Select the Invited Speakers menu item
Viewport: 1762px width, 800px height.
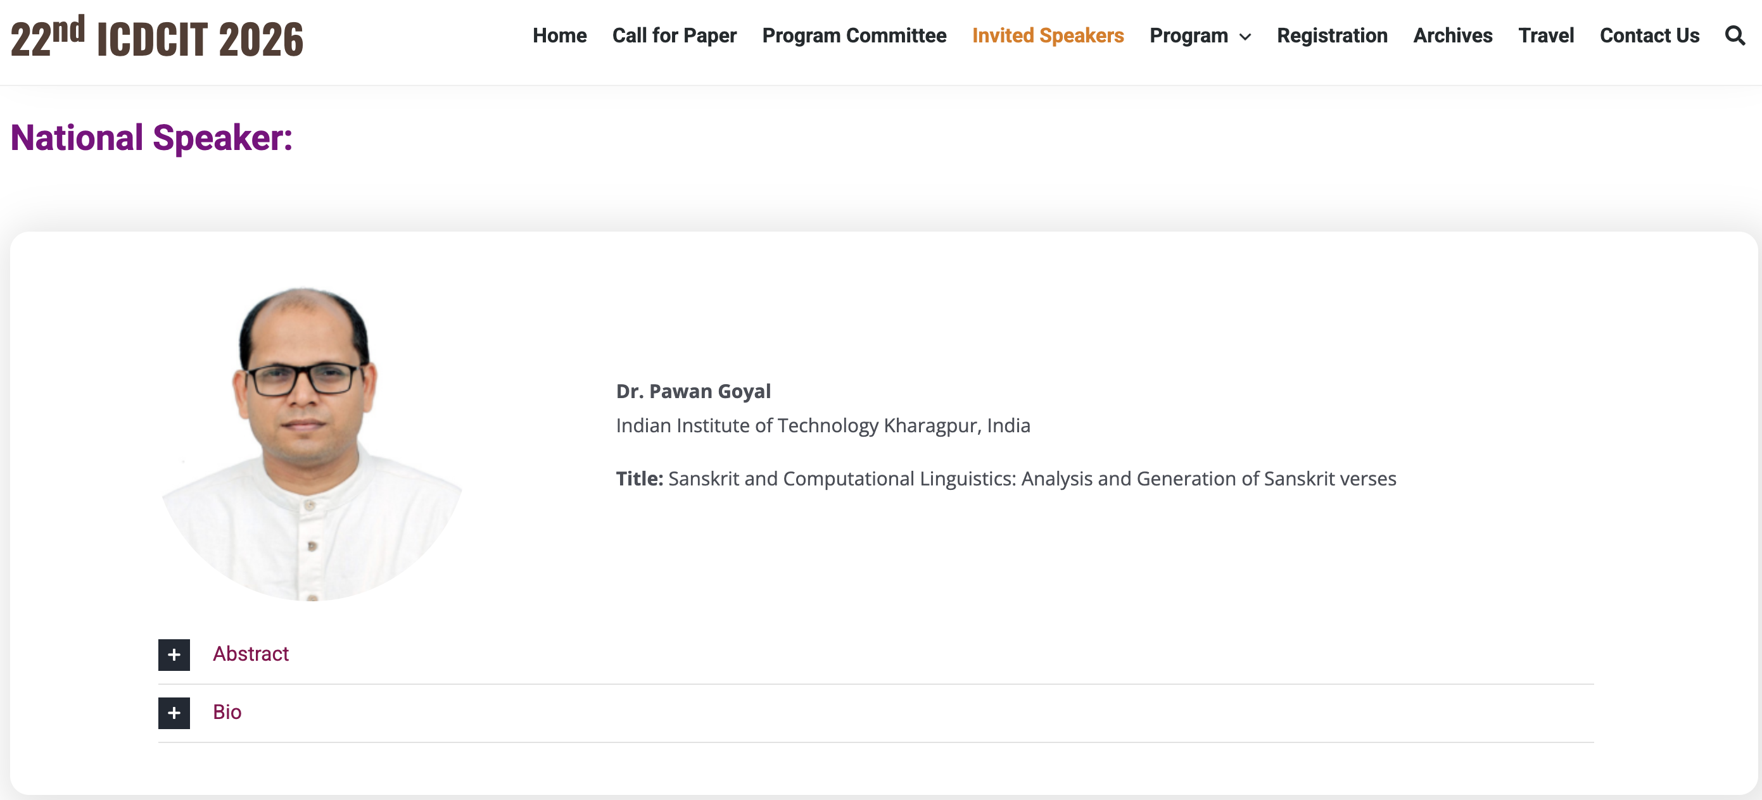(x=1048, y=35)
